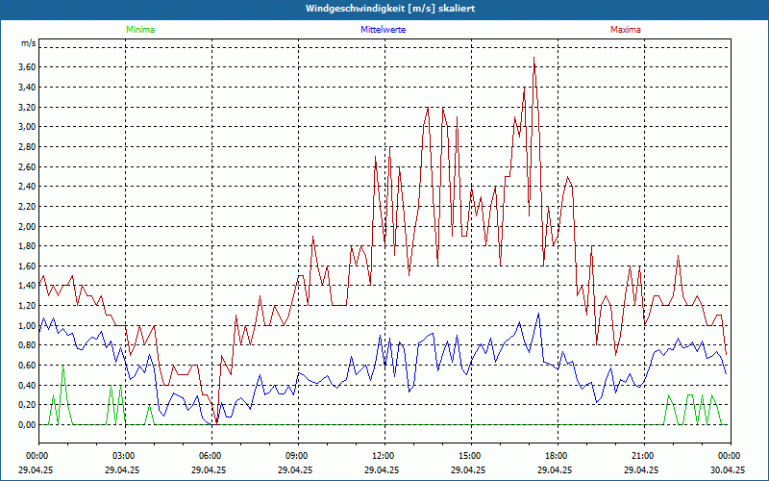Screen dimensions: 769x481
Task: Select the blue 'Mittelwerte' legend label
Action: click(x=383, y=30)
